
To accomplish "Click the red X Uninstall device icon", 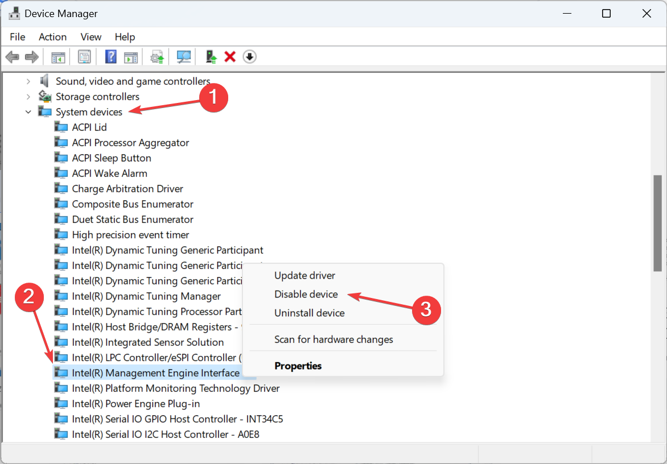I will pyautogui.click(x=230, y=56).
